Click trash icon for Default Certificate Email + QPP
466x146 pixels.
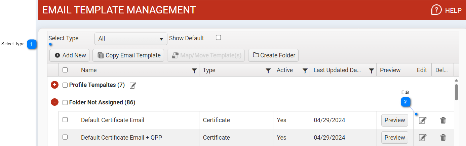(x=443, y=137)
